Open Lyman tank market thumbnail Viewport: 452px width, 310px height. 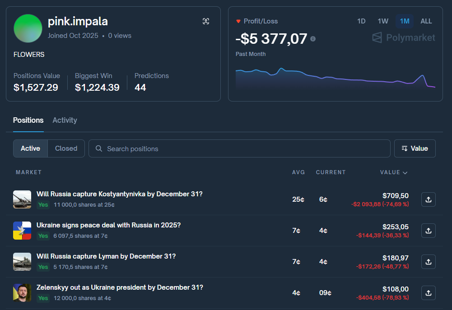pyautogui.click(x=22, y=262)
